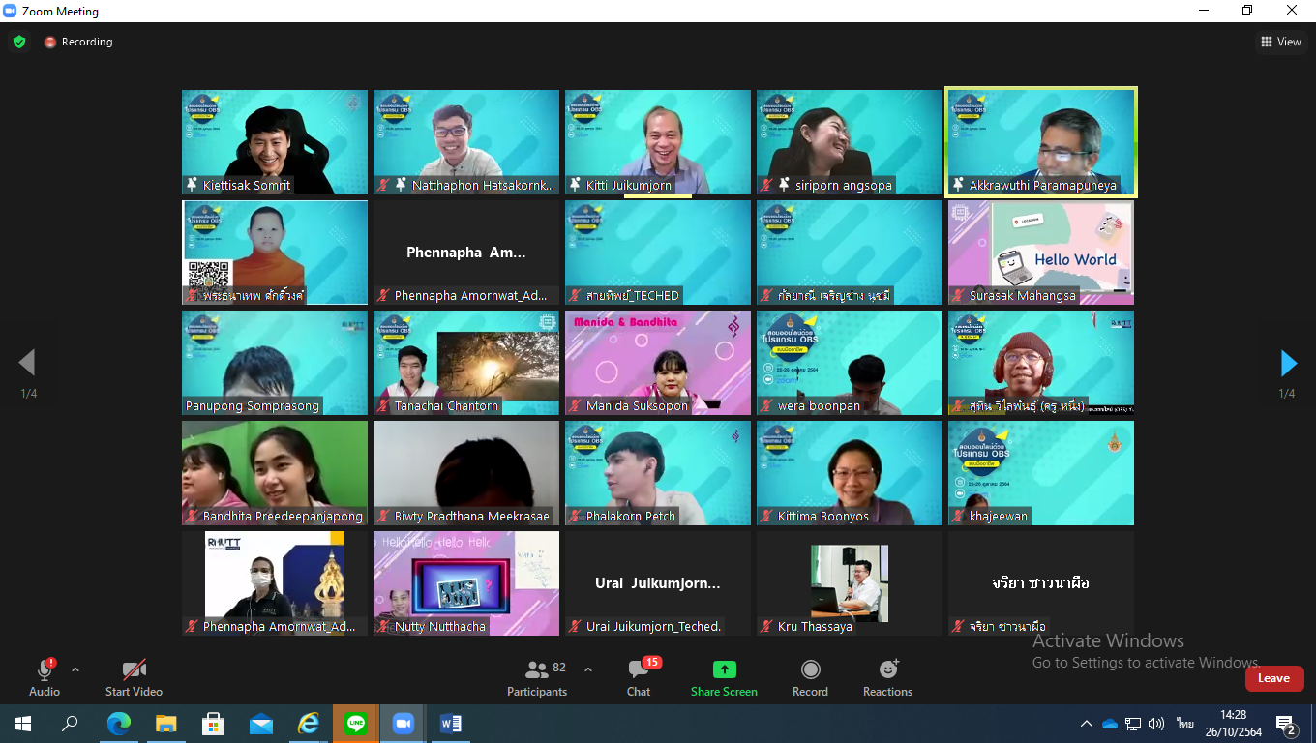1316x743 pixels.
Task: Expand participants options caret
Action: point(587,669)
